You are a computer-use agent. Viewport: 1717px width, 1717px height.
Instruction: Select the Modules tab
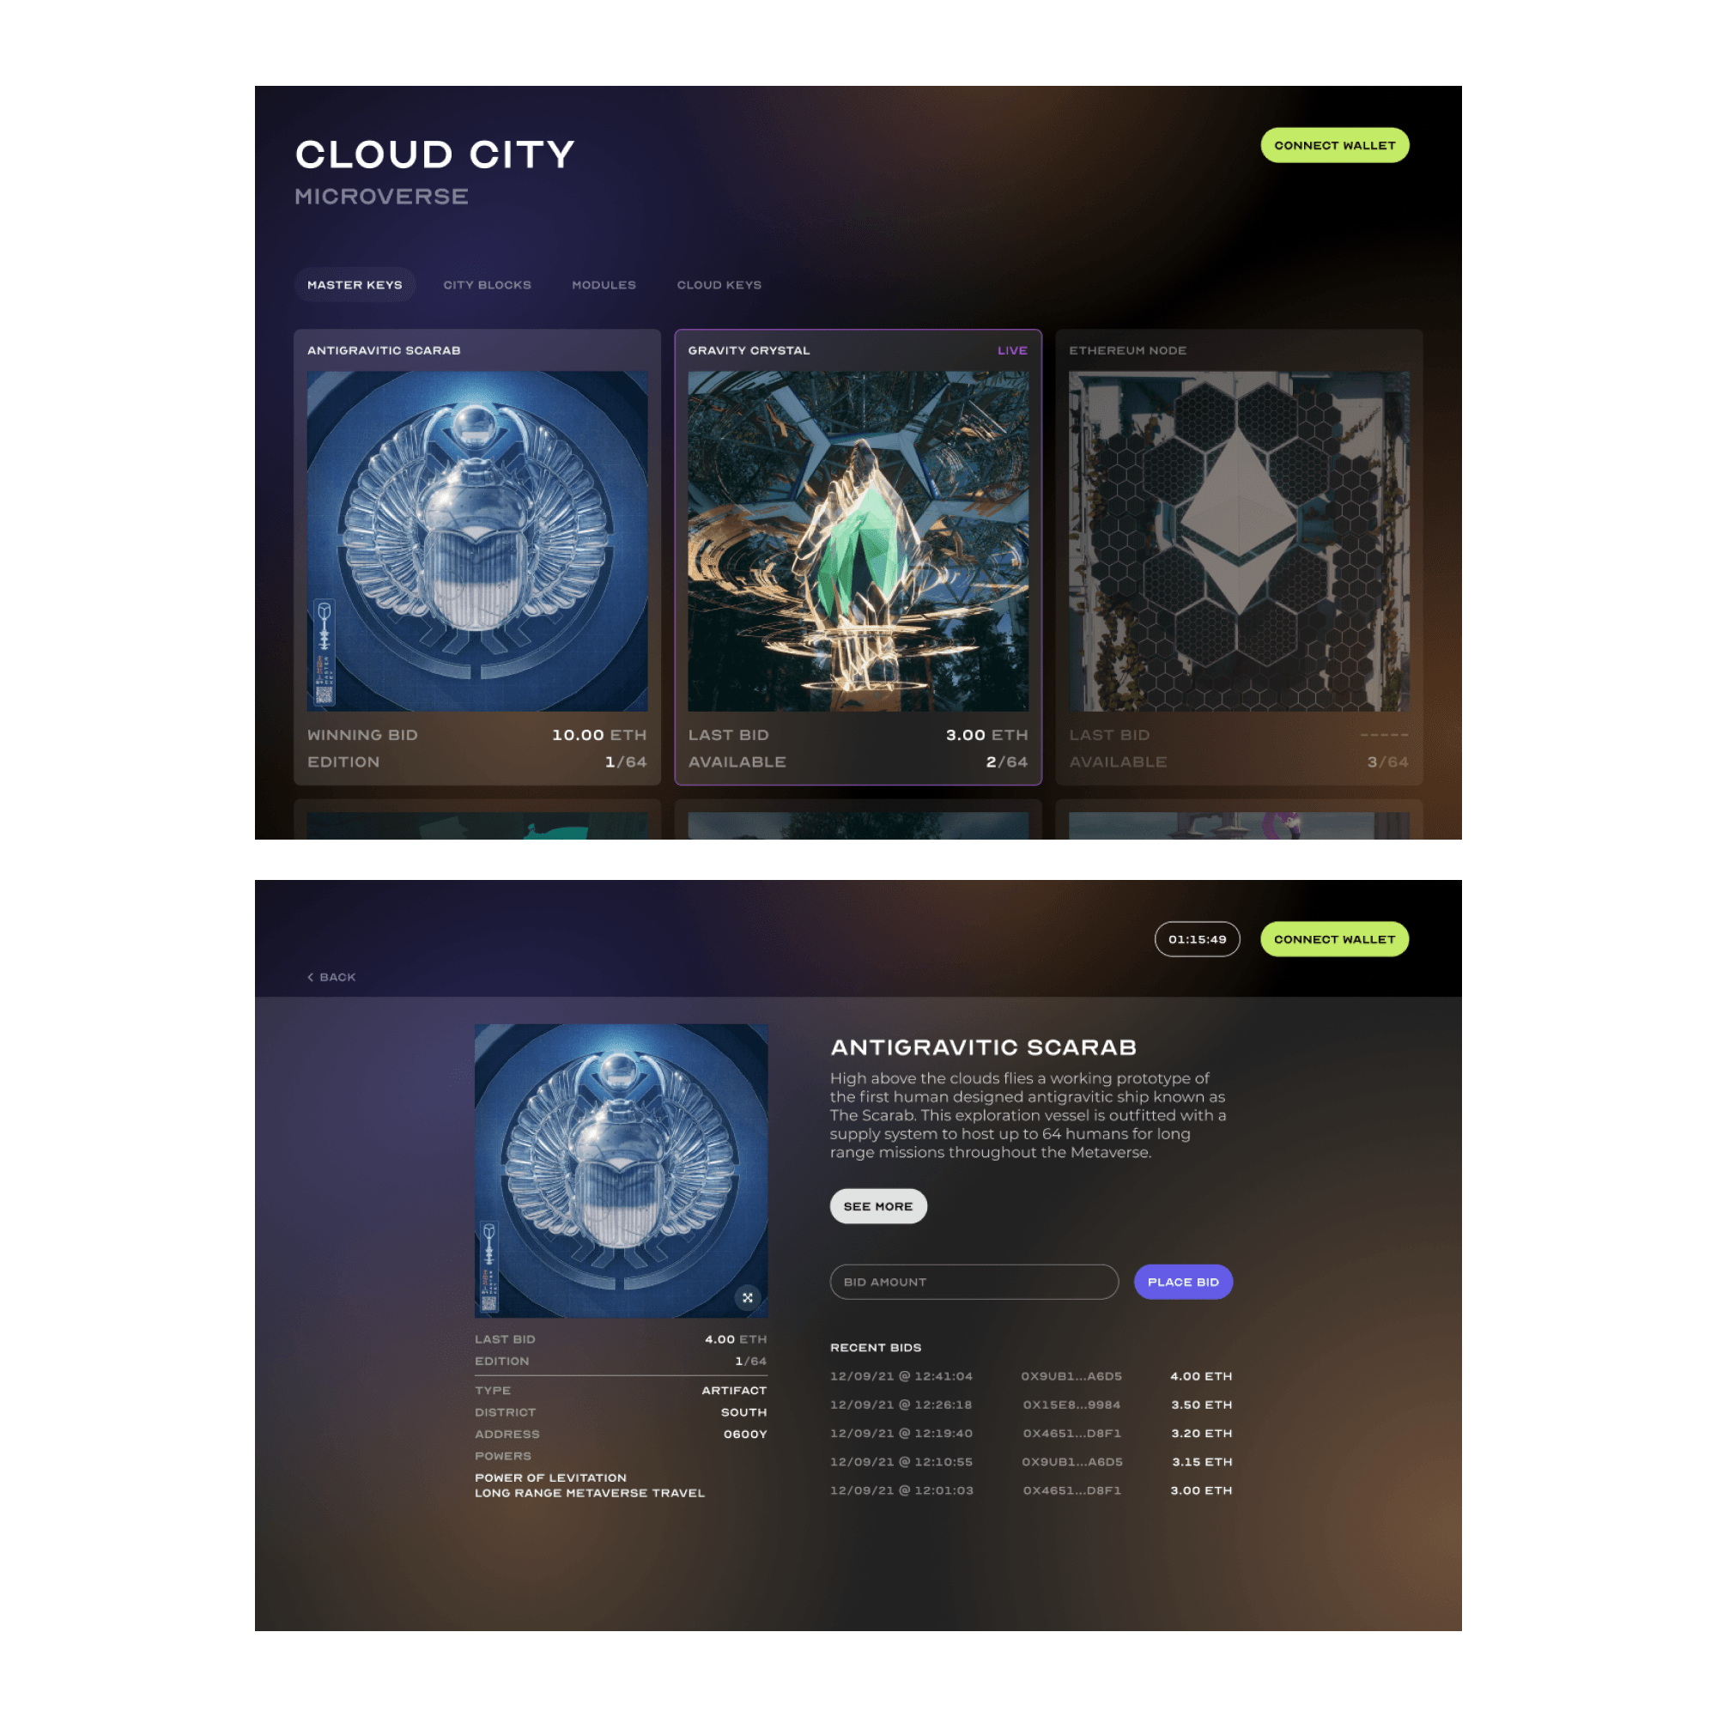(x=602, y=285)
